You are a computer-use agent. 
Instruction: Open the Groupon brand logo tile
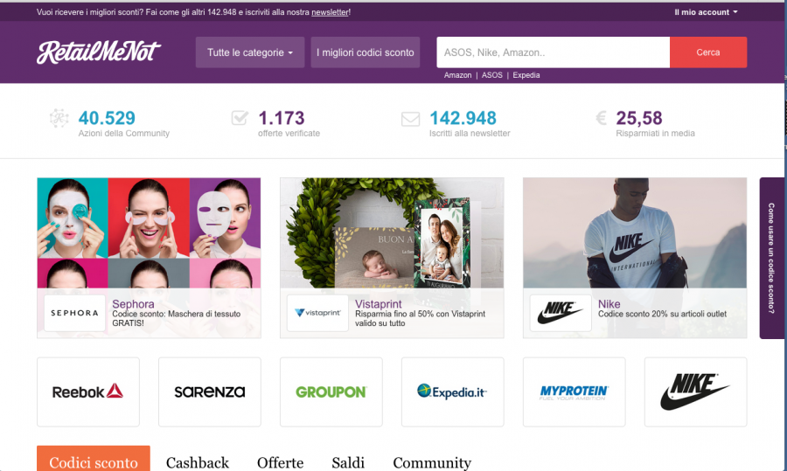[x=331, y=391]
